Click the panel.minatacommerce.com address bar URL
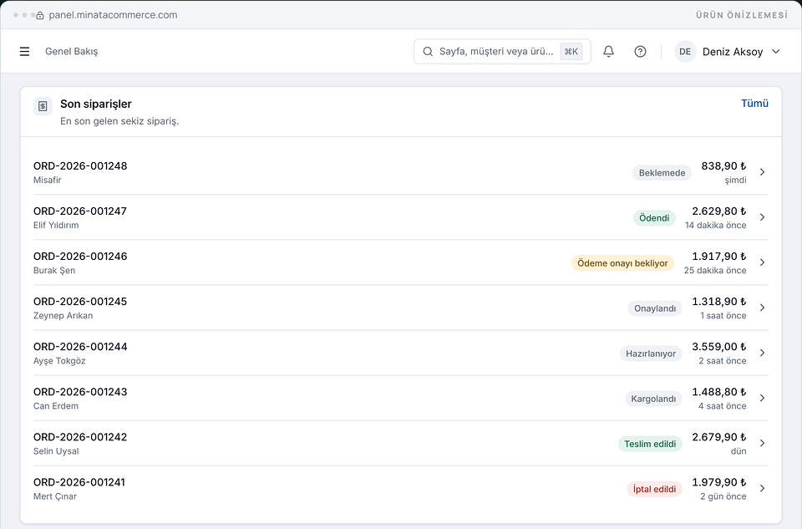Image resolution: width=802 pixels, height=529 pixels. [x=113, y=15]
